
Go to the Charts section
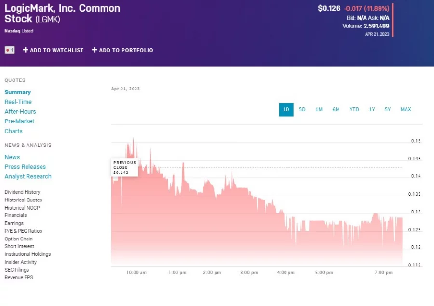click(x=14, y=131)
